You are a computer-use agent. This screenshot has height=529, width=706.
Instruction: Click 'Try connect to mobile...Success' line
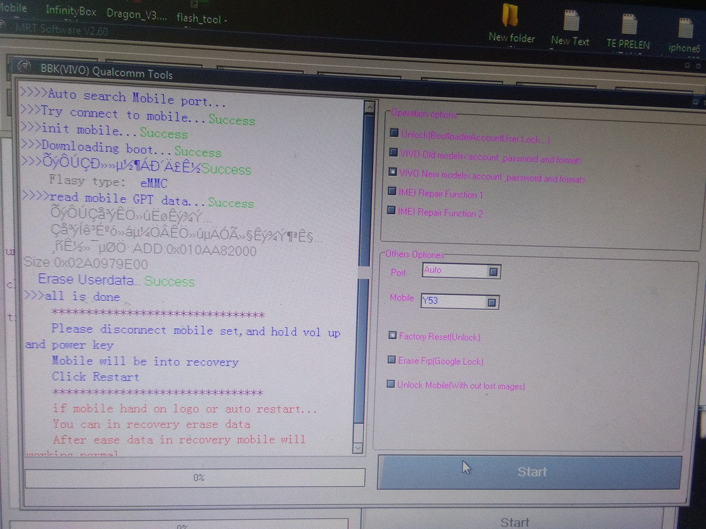(x=138, y=115)
